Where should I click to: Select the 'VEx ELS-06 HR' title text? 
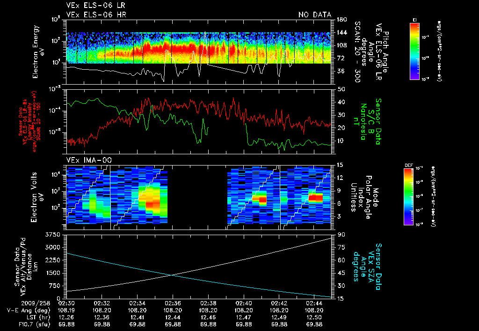pyautogui.click(x=96, y=14)
